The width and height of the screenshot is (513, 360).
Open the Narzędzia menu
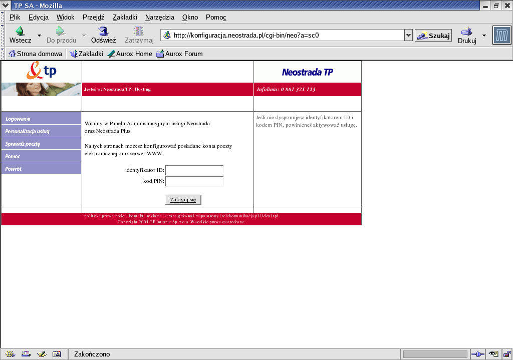(x=160, y=18)
